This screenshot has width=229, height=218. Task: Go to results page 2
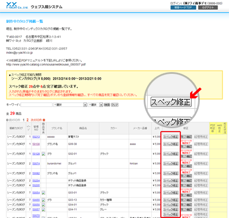tap(27, 120)
